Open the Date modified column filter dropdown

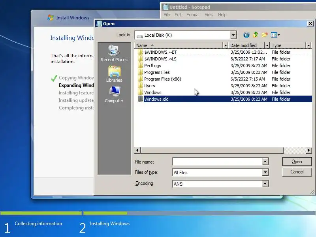pyautogui.click(x=267, y=45)
